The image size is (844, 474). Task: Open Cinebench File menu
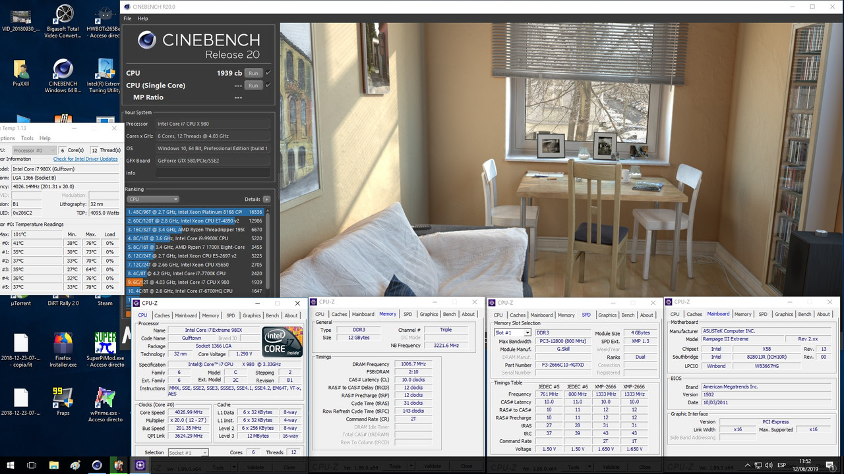pyautogui.click(x=127, y=18)
